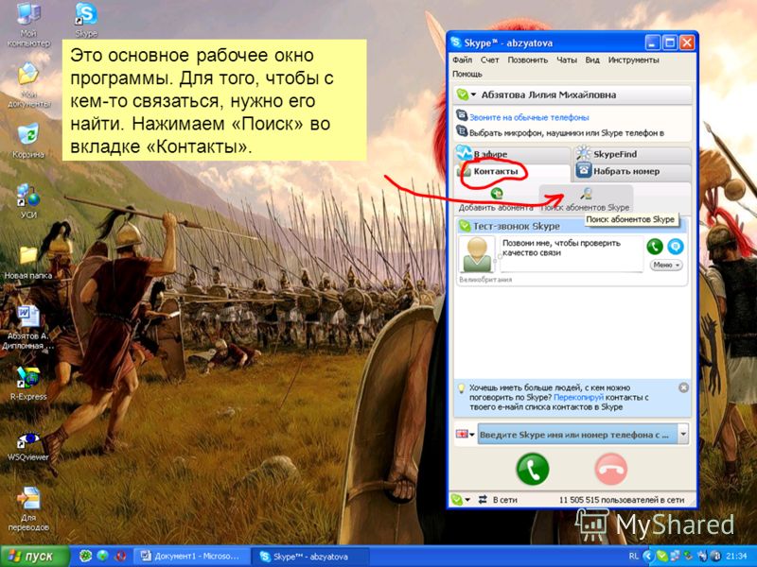Image resolution: width=757 pixels, height=567 pixels.
Task: Click the Skype name or phone number input
Action: [577, 434]
